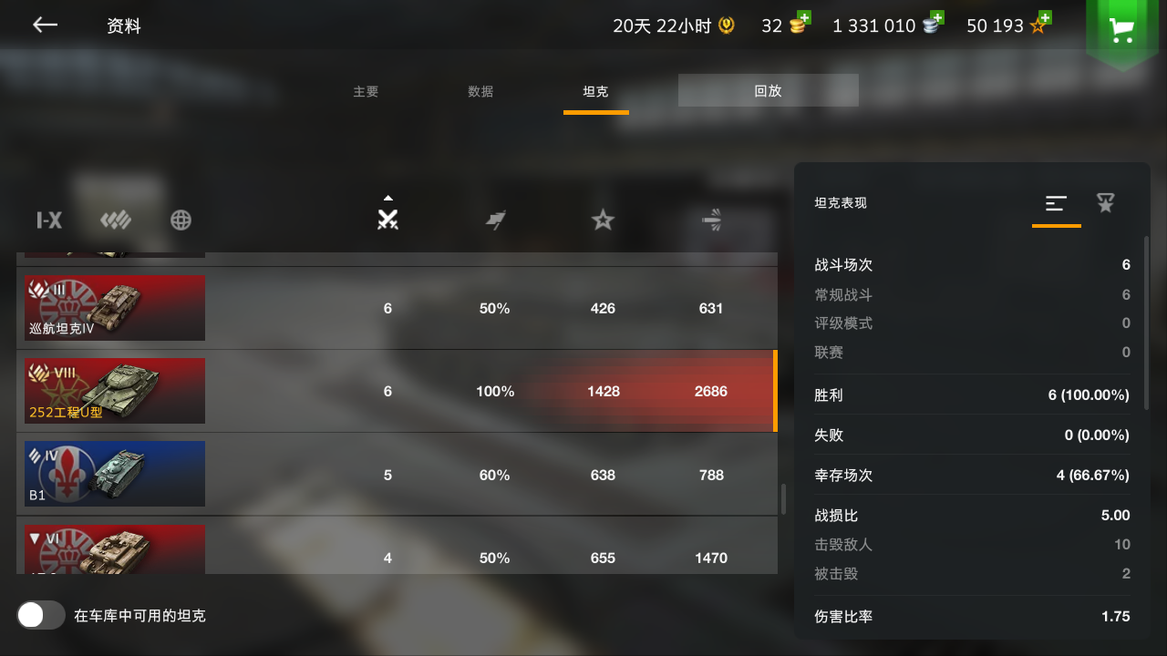
Task: Toggle 在车库中可用的坦克 switch
Action: tap(41, 615)
